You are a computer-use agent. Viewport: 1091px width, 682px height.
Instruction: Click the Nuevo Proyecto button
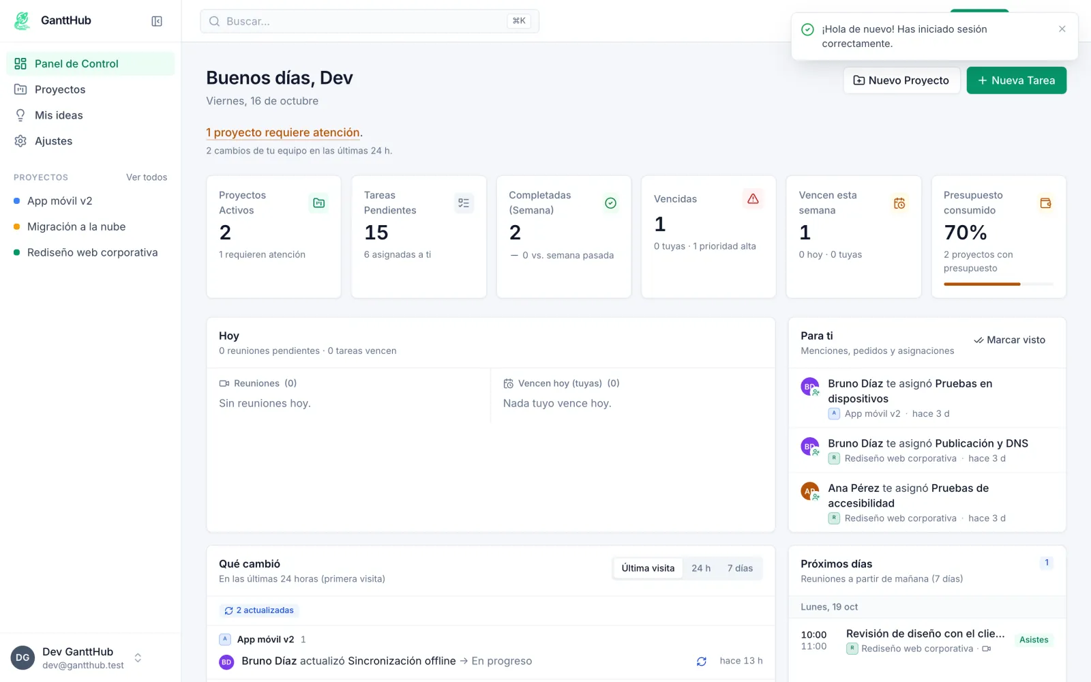click(901, 80)
